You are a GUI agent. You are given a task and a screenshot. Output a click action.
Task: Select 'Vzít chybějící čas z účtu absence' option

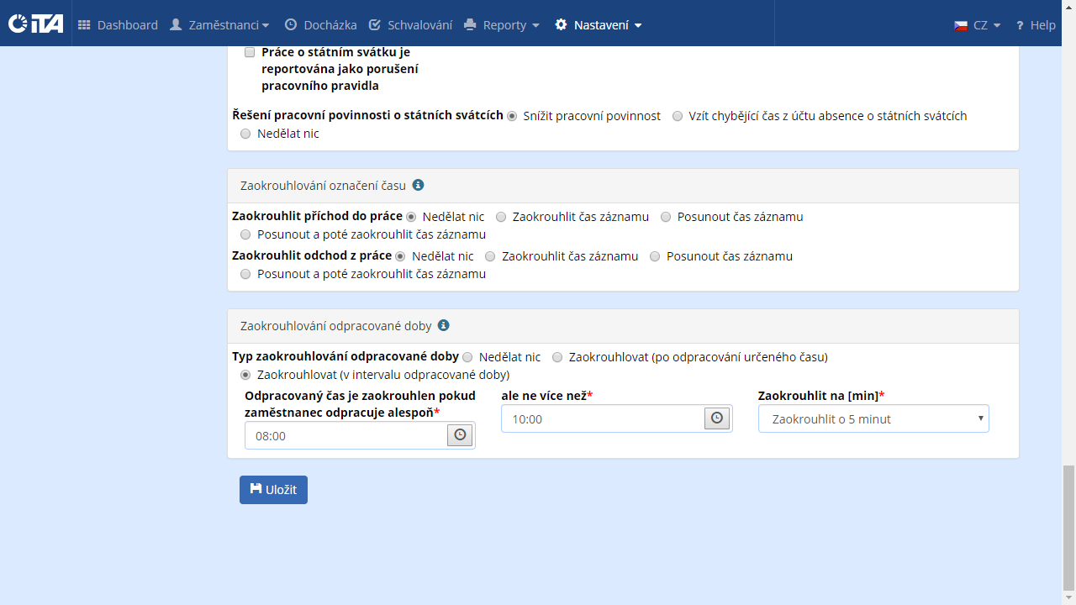pos(678,116)
